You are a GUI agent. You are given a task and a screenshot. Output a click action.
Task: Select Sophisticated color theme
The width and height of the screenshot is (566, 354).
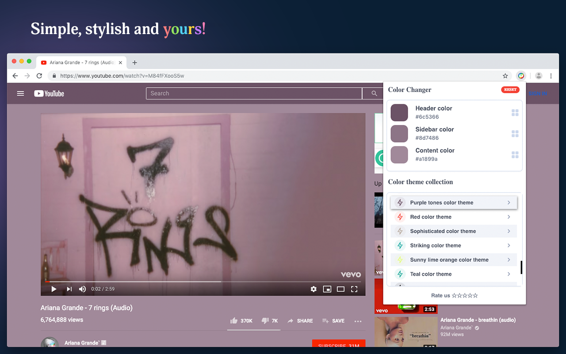pos(454,231)
